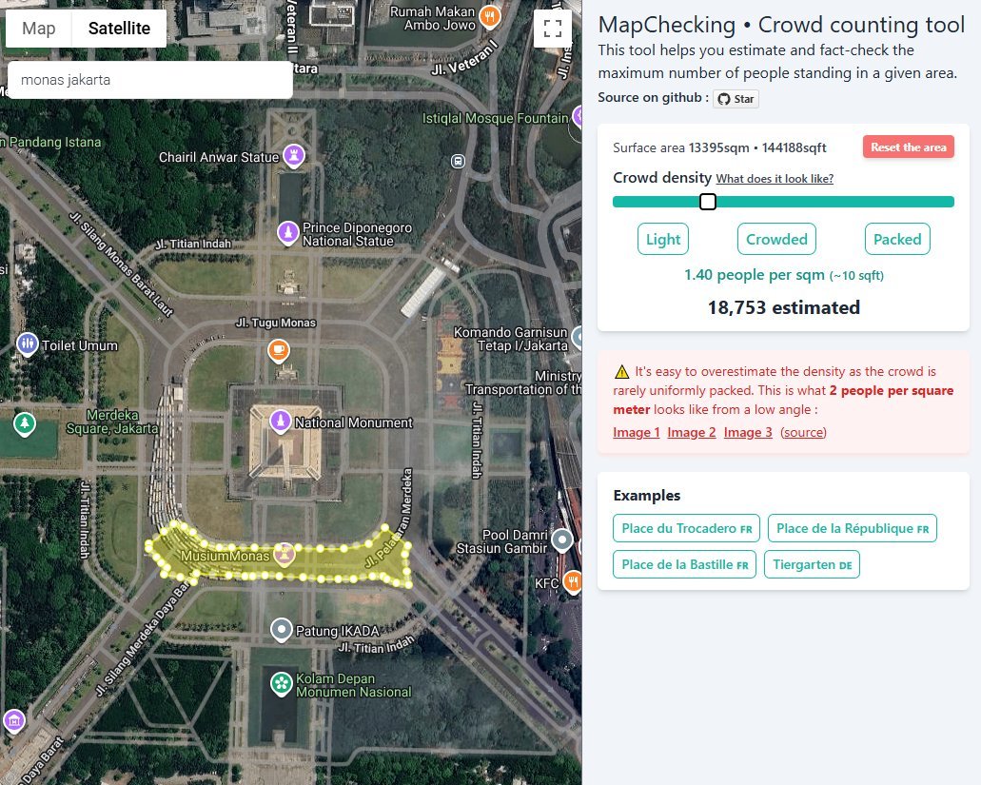Image resolution: width=981 pixels, height=785 pixels.
Task: Click the Merdeka Square park marker
Action: click(25, 424)
